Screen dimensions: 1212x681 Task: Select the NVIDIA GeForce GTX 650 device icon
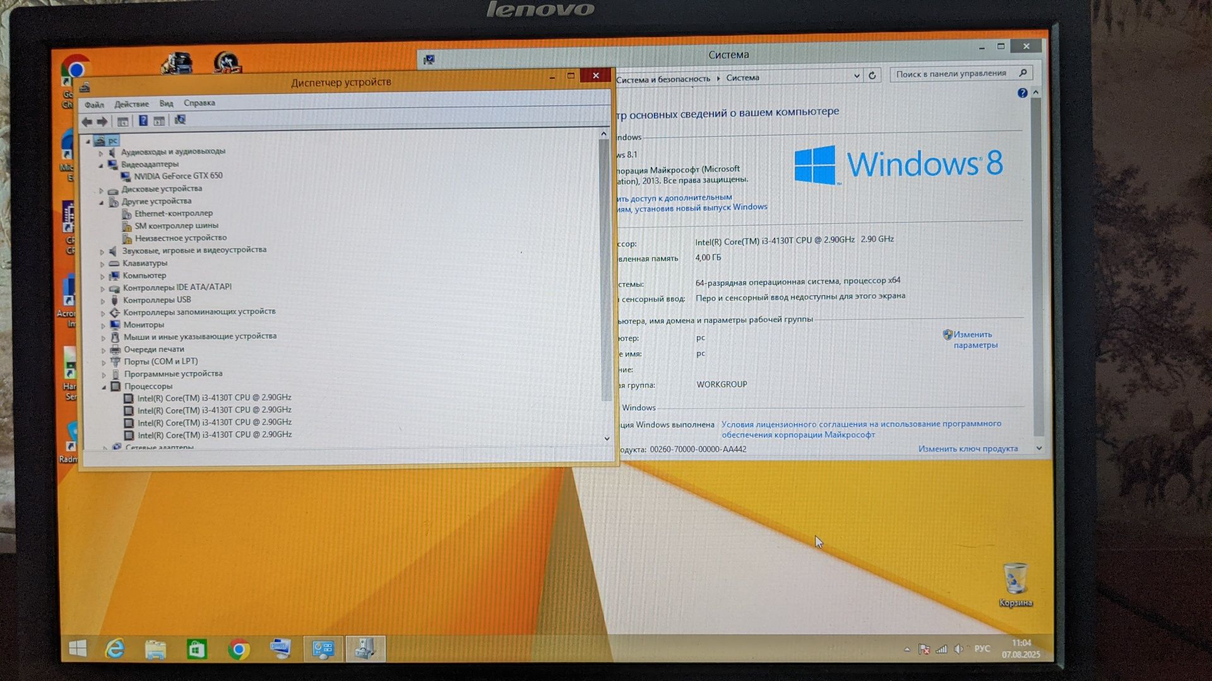pos(126,177)
